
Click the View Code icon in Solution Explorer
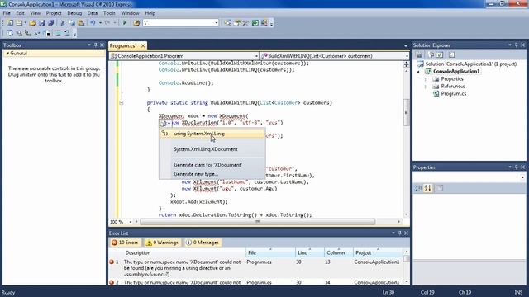coord(452,55)
